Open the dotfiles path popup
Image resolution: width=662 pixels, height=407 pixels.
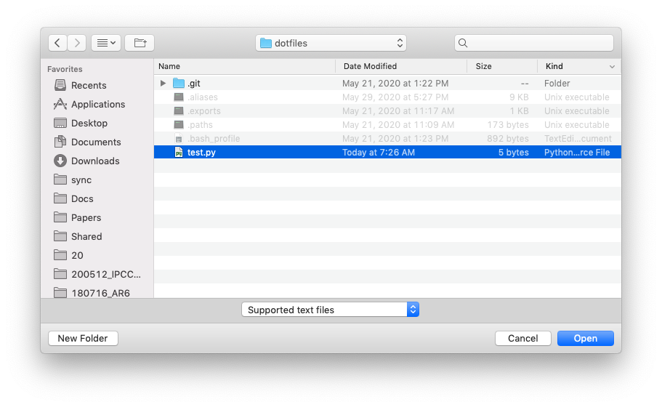point(331,43)
